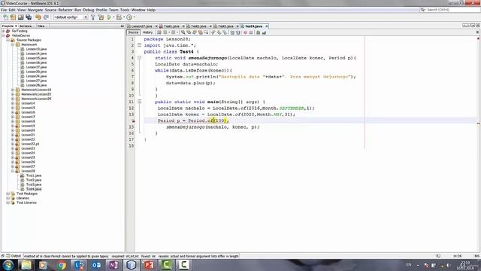Click the Profile Project clock icon
This screenshot has height=271, width=481.
click(x=129, y=17)
